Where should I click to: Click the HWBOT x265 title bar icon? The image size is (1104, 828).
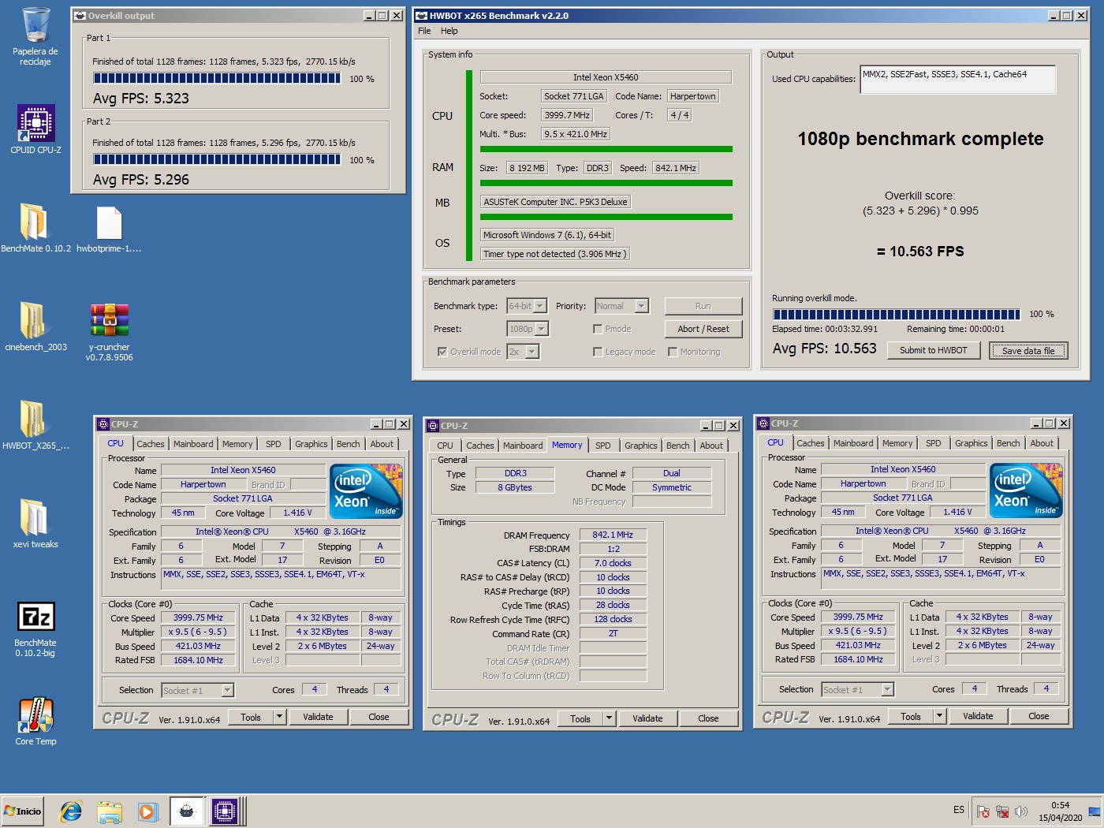pos(421,16)
